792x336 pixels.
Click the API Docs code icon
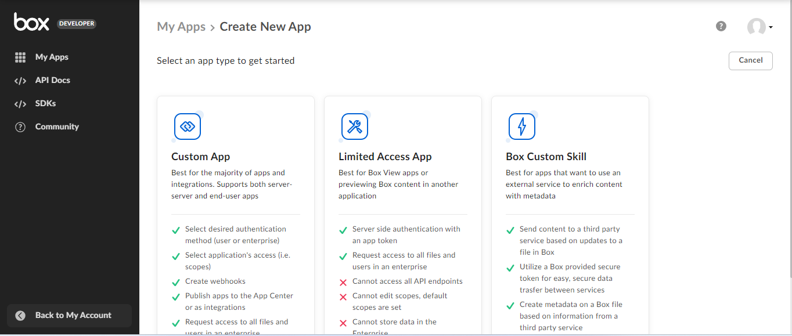click(20, 81)
